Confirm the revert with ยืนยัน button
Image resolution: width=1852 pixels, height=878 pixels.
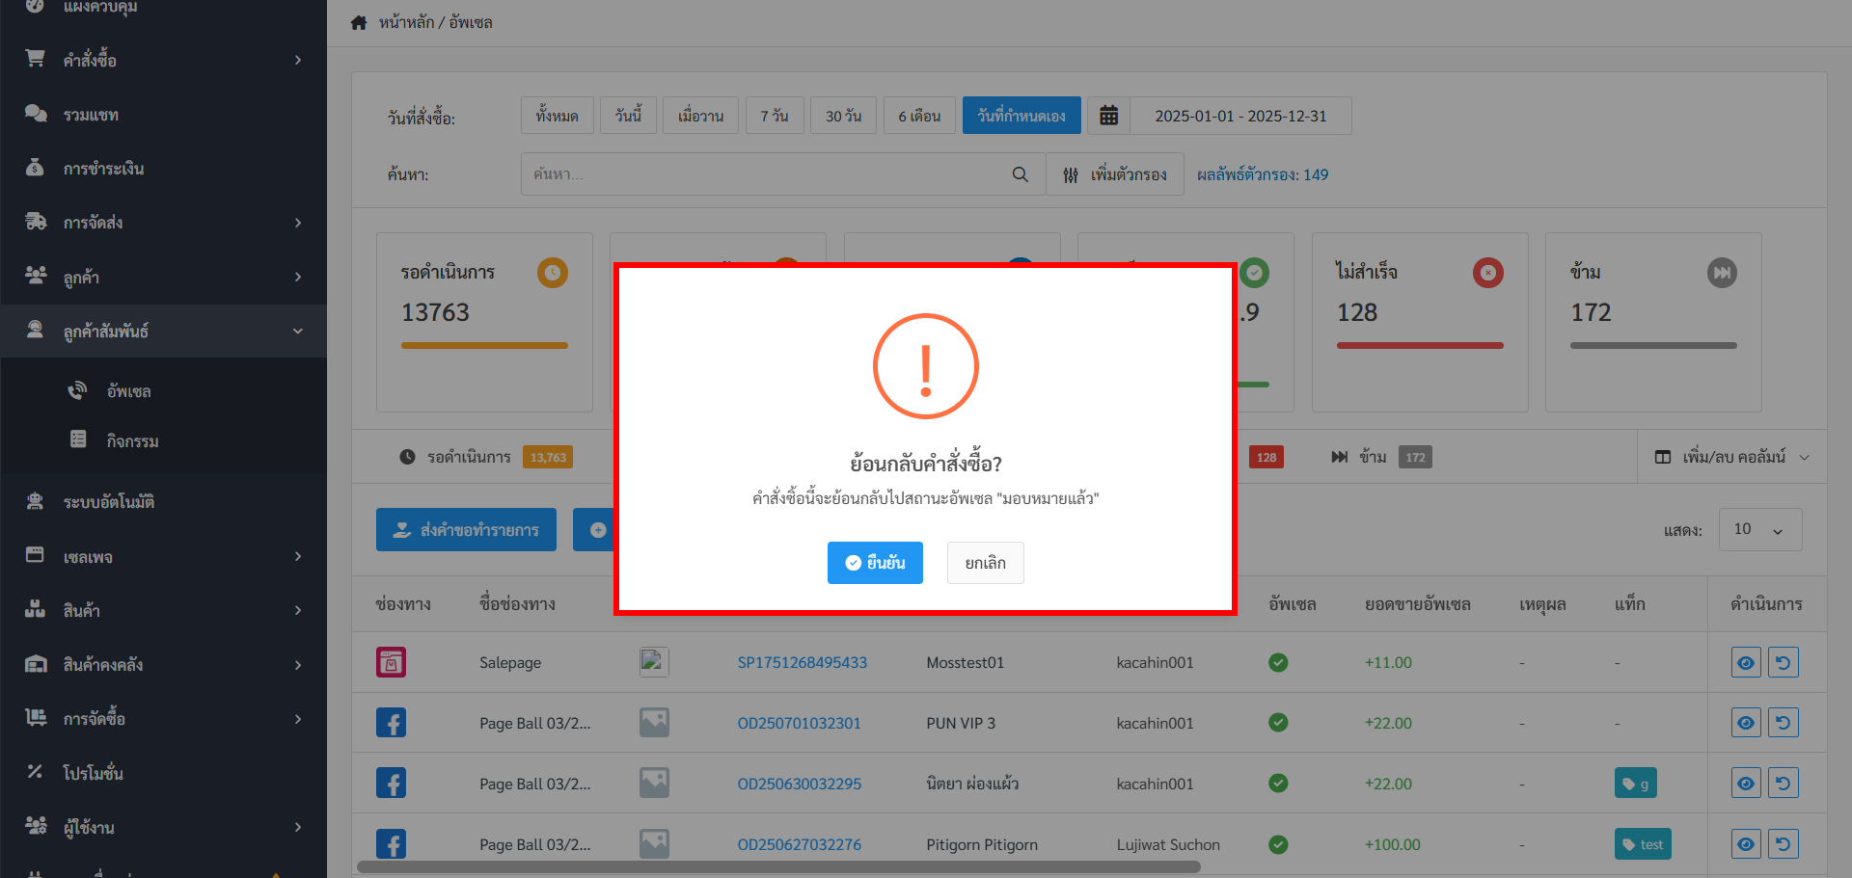(875, 563)
